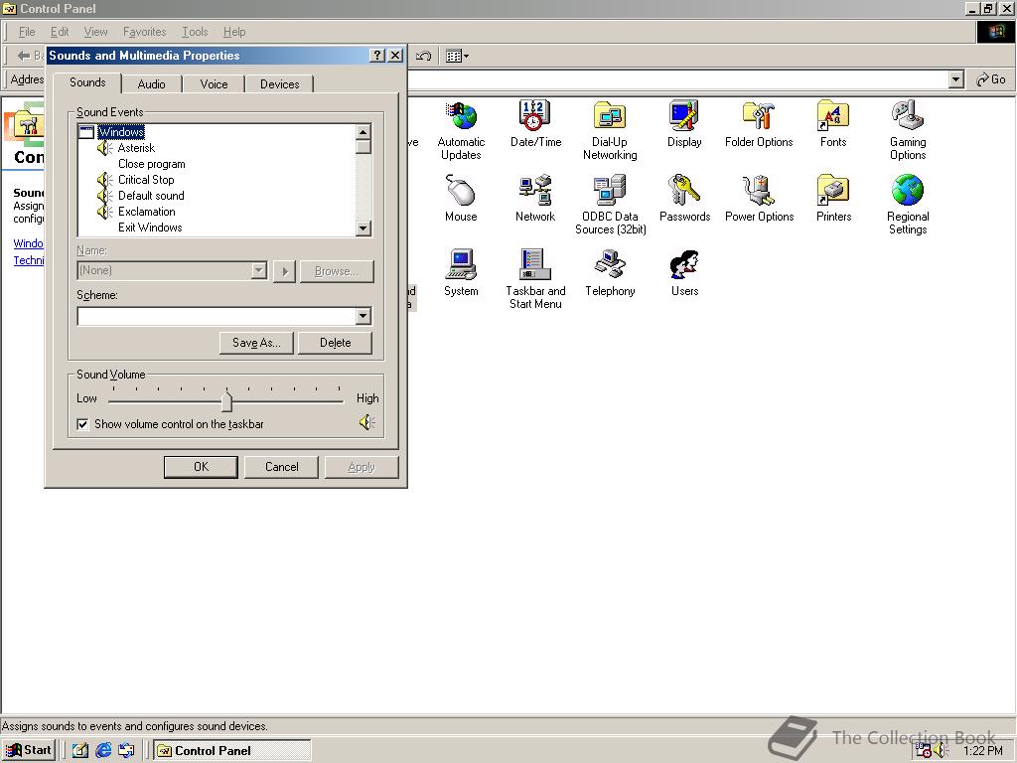Screen dimensions: 1017x763
Task: Open the Gaming Options icon
Action: 908,130
